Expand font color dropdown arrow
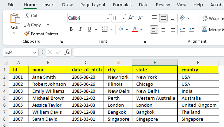This screenshot has width=224, height=127. [x=141, y=29]
